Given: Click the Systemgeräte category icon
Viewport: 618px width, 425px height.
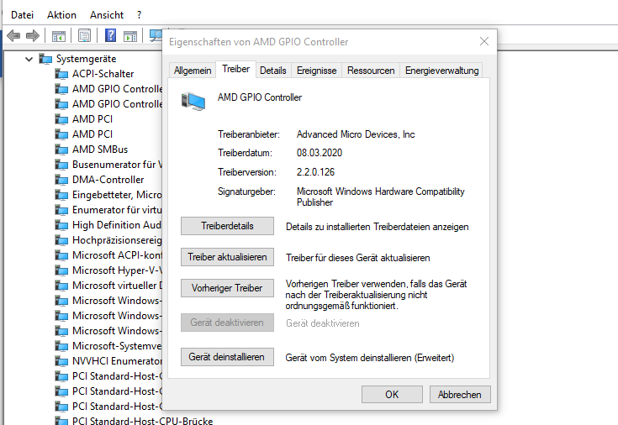Looking at the screenshot, I should tap(45, 59).
